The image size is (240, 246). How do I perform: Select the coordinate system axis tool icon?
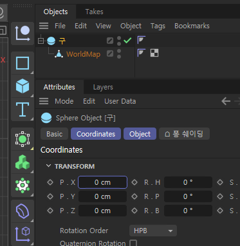(x=23, y=33)
